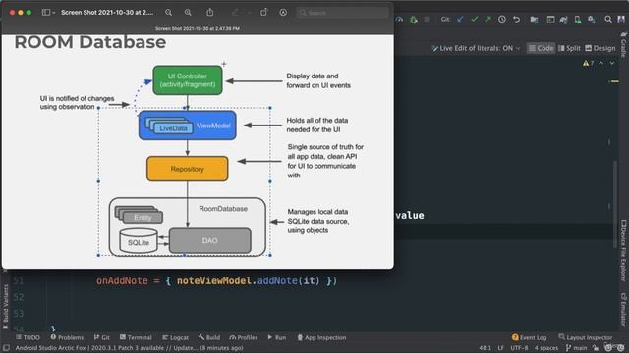This screenshot has width=629, height=353.
Task: Show Preview markup toolbar
Action: click(x=283, y=13)
